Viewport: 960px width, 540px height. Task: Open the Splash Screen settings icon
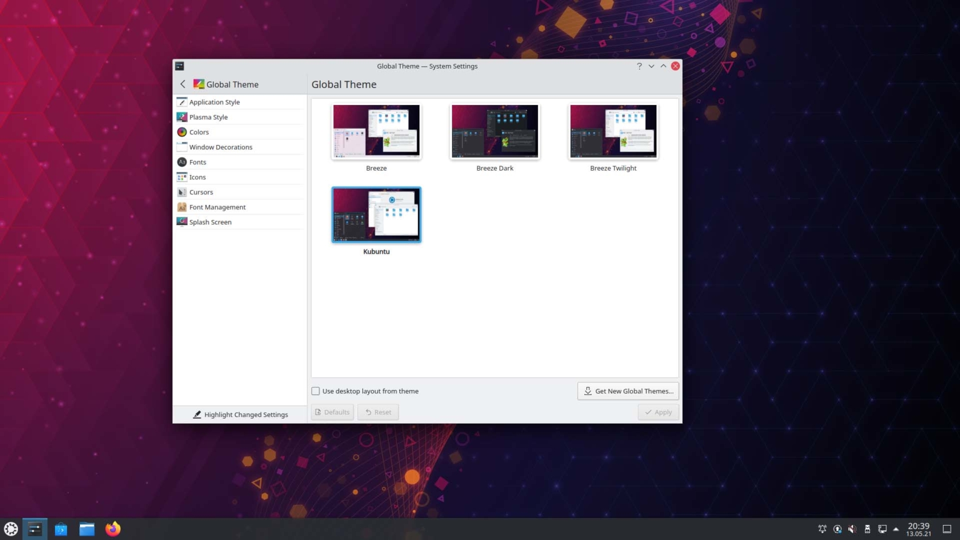[x=182, y=222]
